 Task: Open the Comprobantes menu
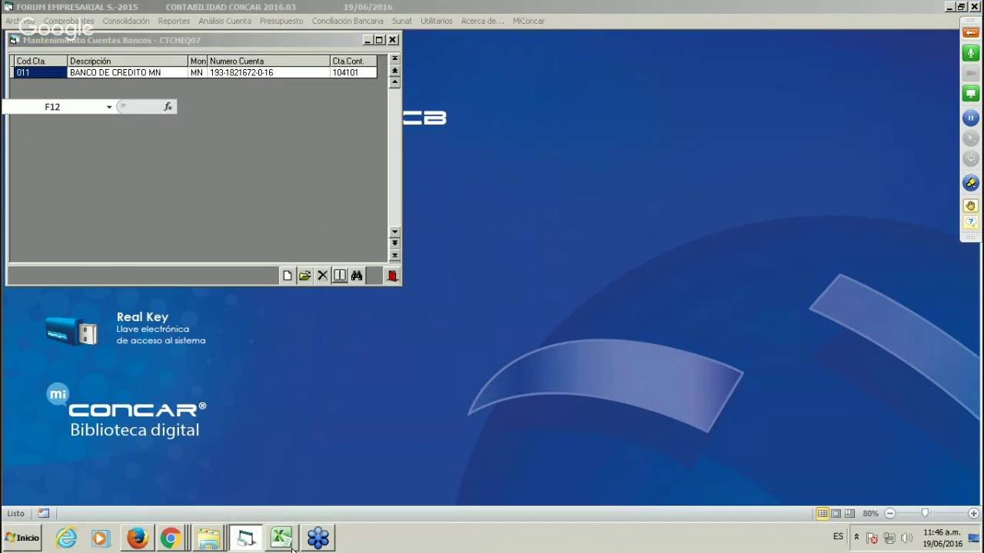tap(69, 21)
